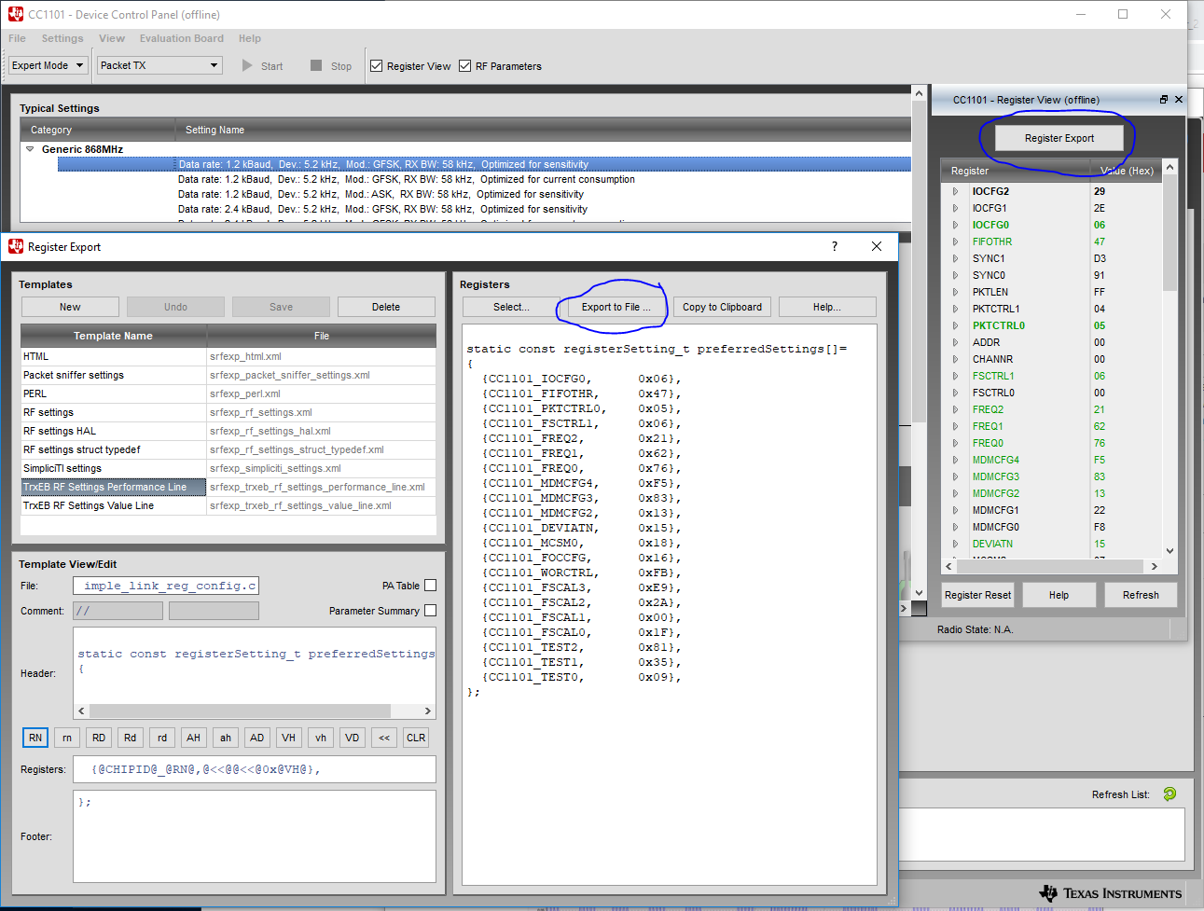
Task: Click the Registers format input field
Action: point(255,769)
